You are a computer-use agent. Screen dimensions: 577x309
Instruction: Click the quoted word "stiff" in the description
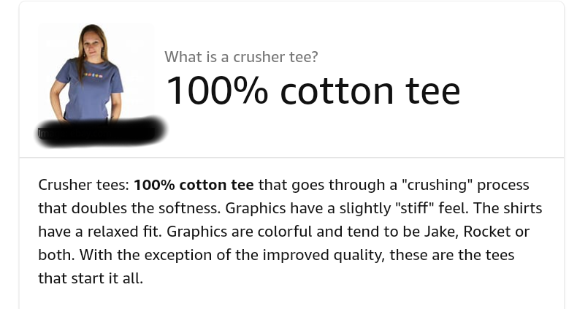pyautogui.click(x=410, y=208)
